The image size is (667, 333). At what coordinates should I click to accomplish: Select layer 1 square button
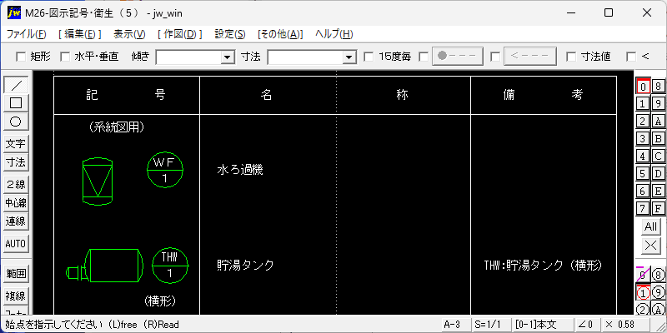click(x=643, y=103)
